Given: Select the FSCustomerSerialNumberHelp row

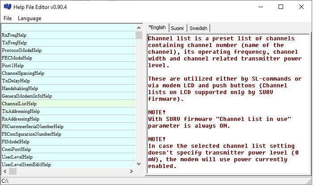Looking at the screenshot, I should coord(33,126).
